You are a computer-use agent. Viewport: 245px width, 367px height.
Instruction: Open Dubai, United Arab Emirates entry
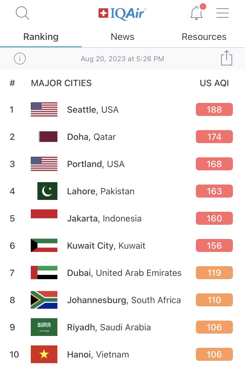click(x=124, y=273)
